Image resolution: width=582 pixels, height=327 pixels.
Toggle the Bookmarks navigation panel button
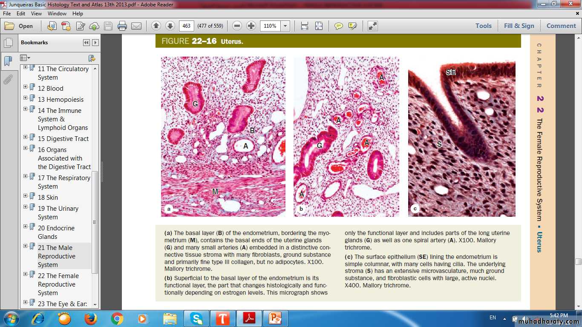tap(8, 61)
